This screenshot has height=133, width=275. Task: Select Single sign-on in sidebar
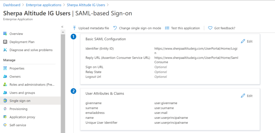(20, 101)
